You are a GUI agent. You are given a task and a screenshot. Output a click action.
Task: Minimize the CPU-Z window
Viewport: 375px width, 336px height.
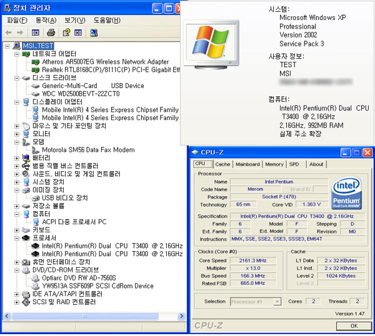click(x=345, y=152)
